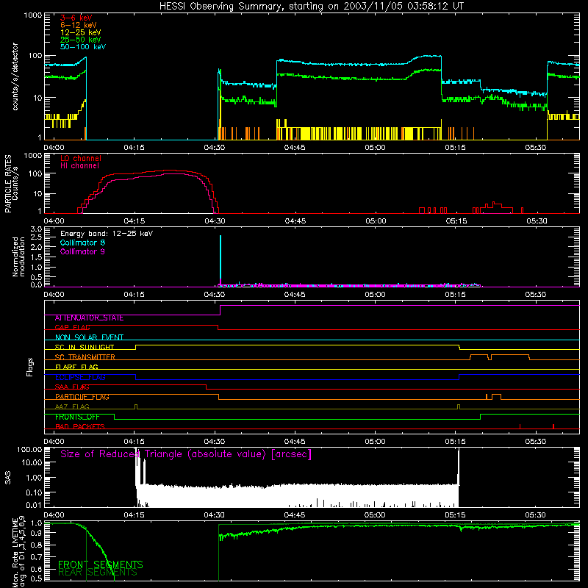Select the BAD_PACKETS flag label
This screenshot has width=588, height=588.
click(x=80, y=427)
